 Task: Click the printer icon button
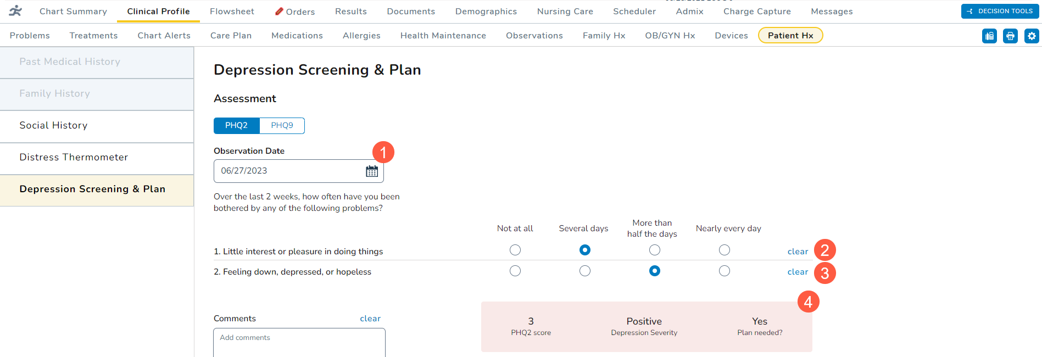[x=1010, y=36]
